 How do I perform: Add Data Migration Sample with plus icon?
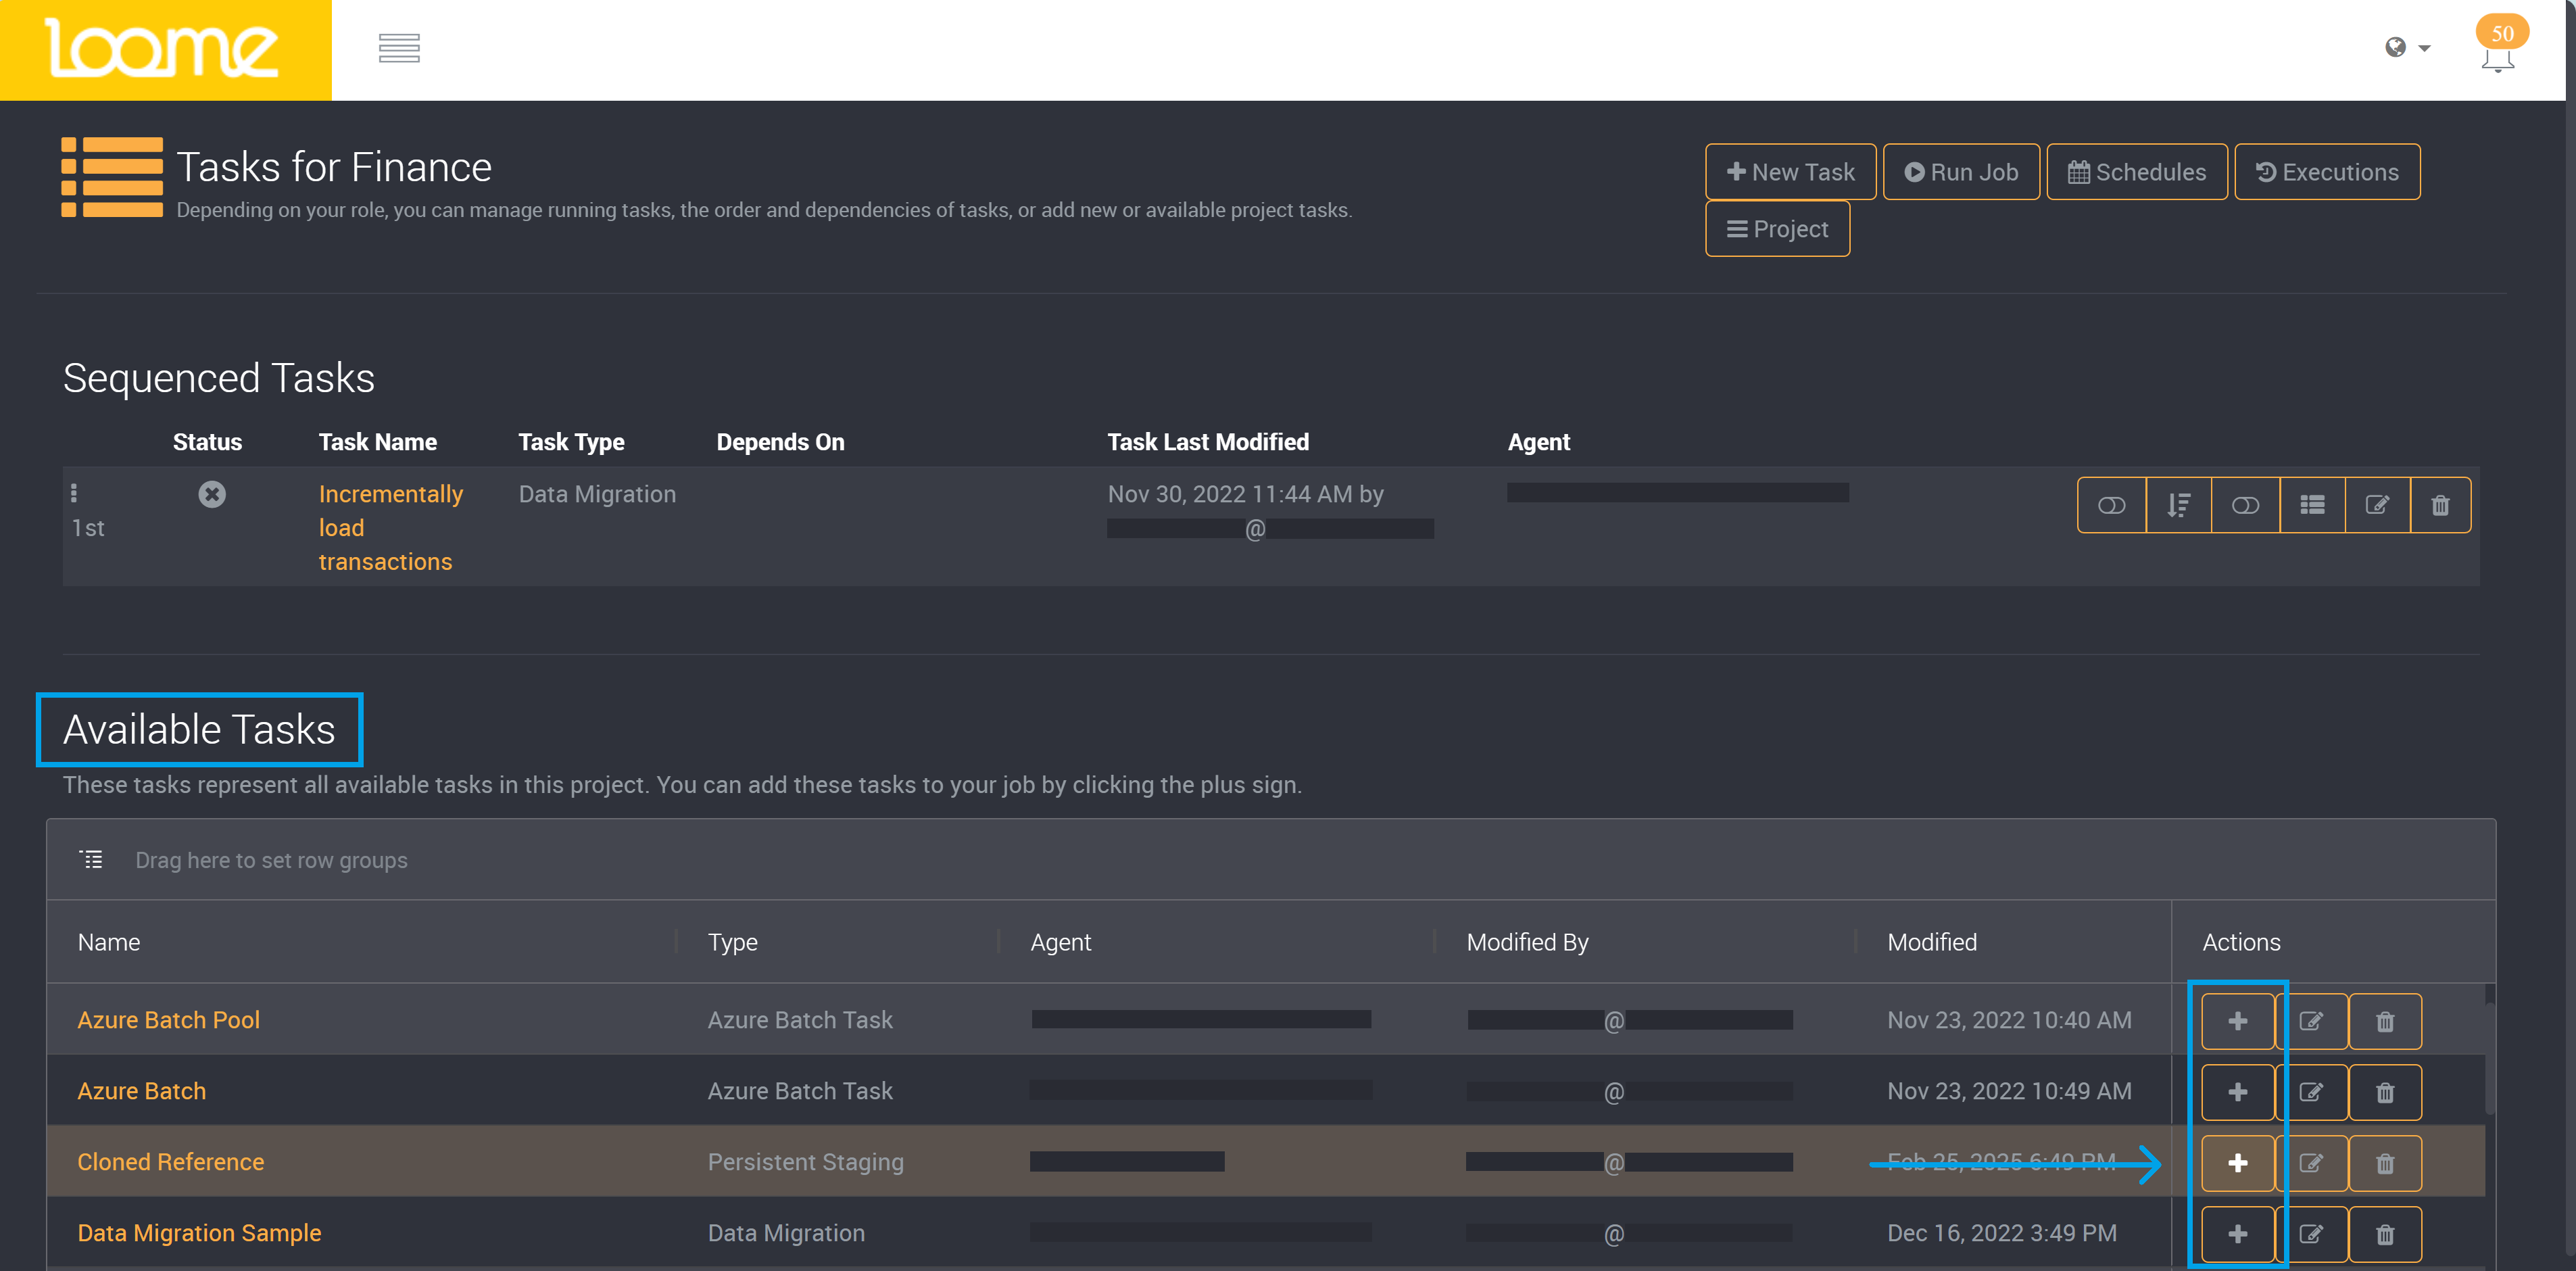(2238, 1234)
